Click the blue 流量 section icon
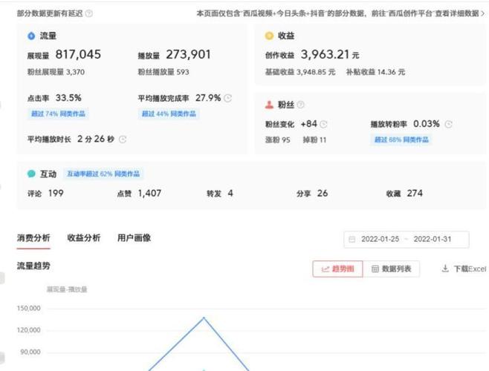489x371 pixels. 31,36
